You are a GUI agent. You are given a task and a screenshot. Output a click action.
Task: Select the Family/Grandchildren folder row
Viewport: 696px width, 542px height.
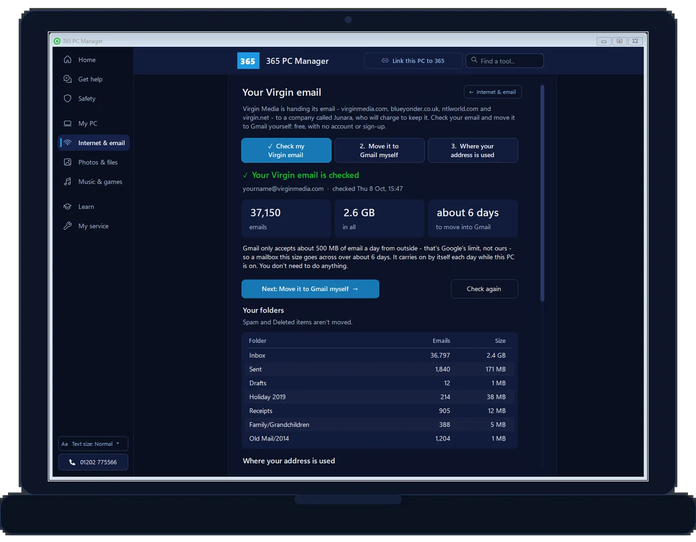pyautogui.click(x=379, y=425)
